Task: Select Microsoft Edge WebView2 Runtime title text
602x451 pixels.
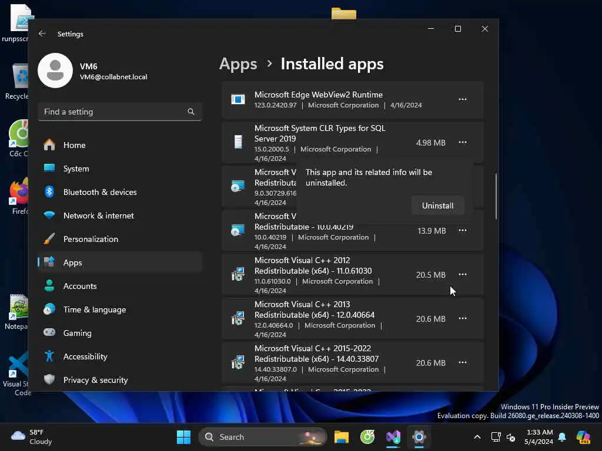Action: pos(318,95)
